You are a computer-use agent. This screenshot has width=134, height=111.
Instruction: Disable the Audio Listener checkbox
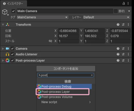pyautogui.click(x=12, y=54)
